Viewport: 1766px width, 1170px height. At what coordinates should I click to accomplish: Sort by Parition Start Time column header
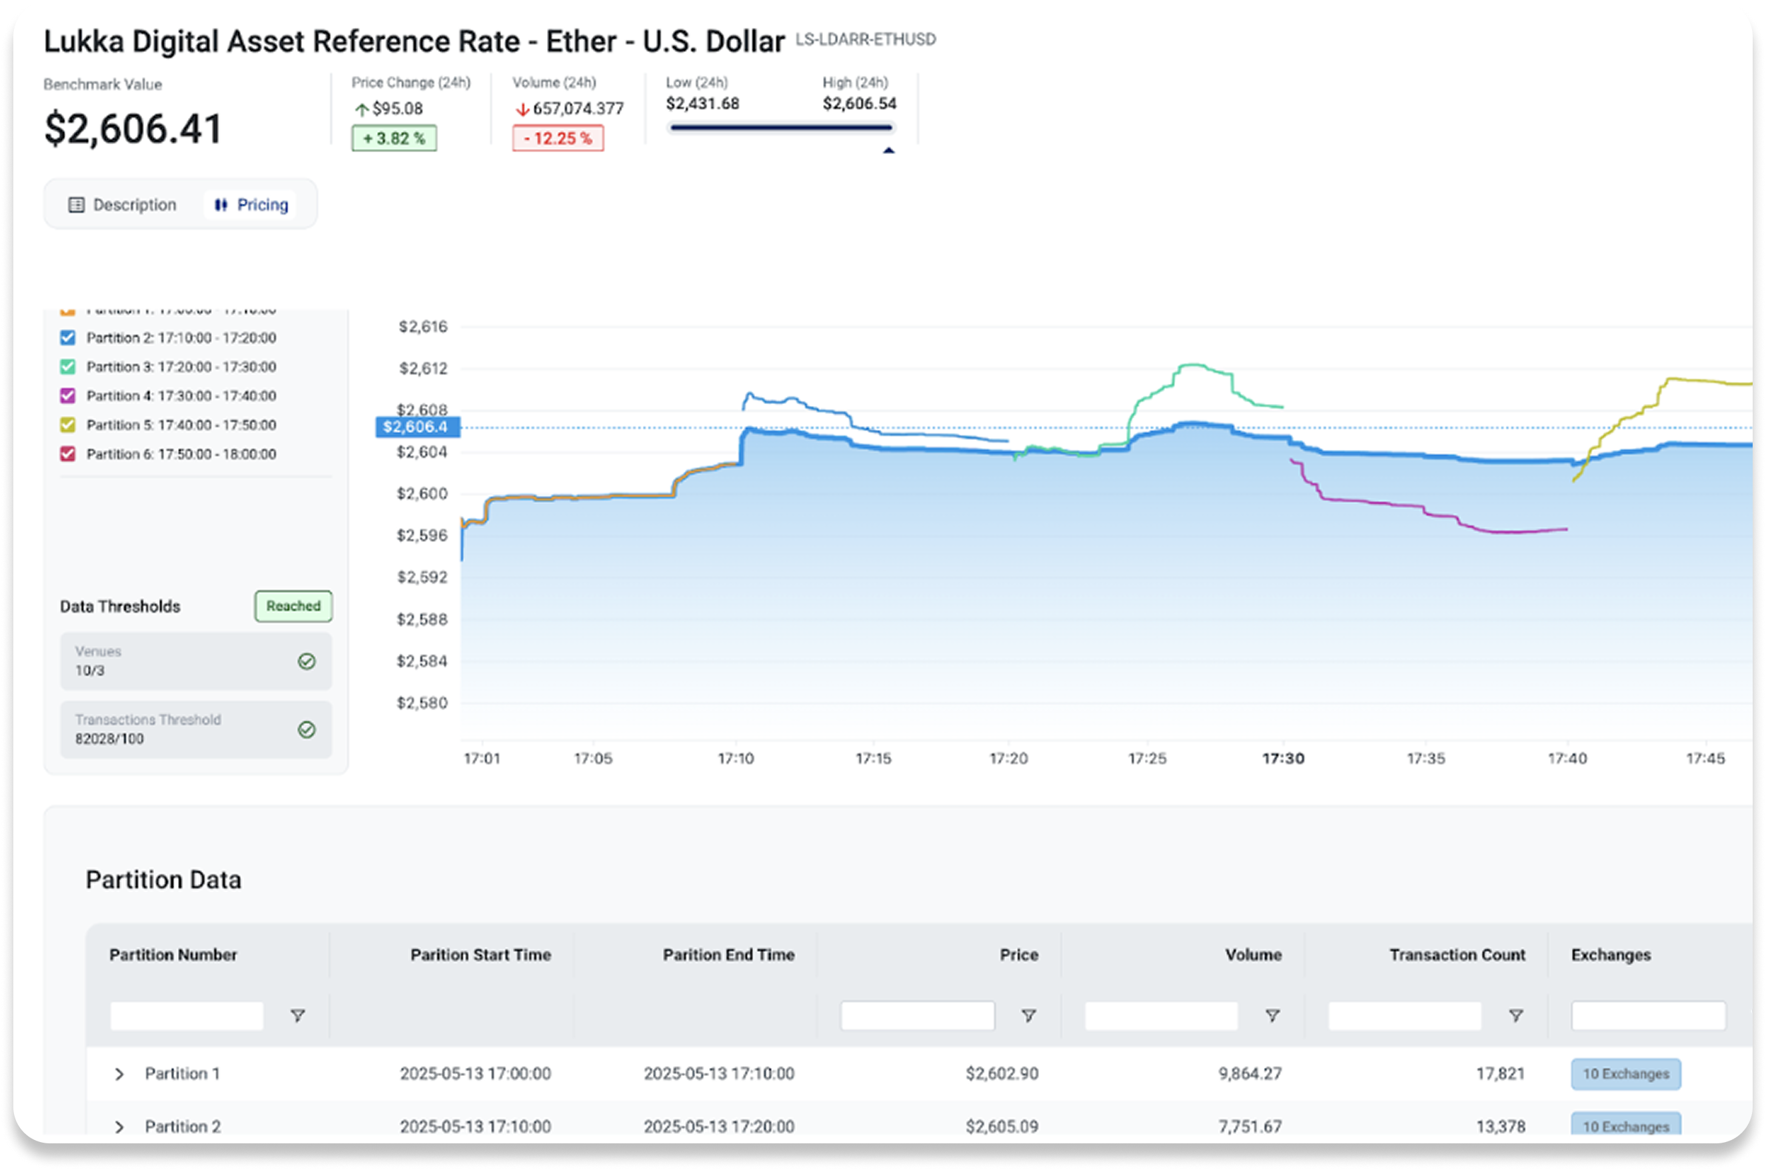point(480,955)
